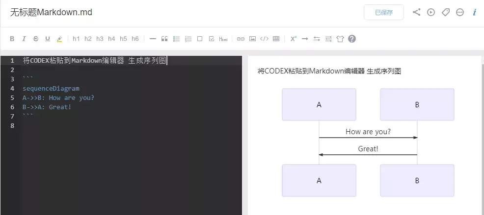Toggle bold formatting in toolbar
Image resolution: width=484 pixels, height=215 pixels.
coord(12,39)
